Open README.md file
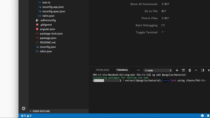The height and width of the screenshot is (118, 210). [x=48, y=42]
